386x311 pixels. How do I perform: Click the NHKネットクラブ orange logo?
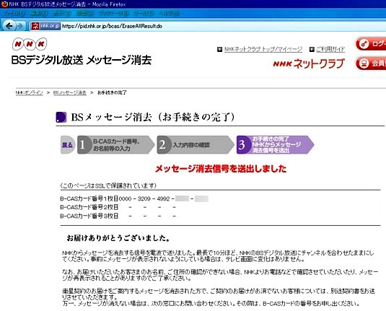(x=309, y=63)
